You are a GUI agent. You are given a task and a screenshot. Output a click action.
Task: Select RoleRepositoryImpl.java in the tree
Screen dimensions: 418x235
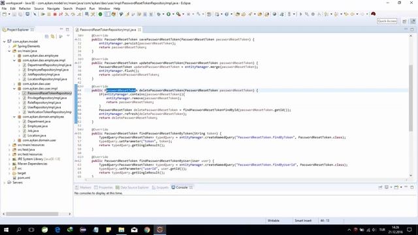pyautogui.click(x=44, y=102)
